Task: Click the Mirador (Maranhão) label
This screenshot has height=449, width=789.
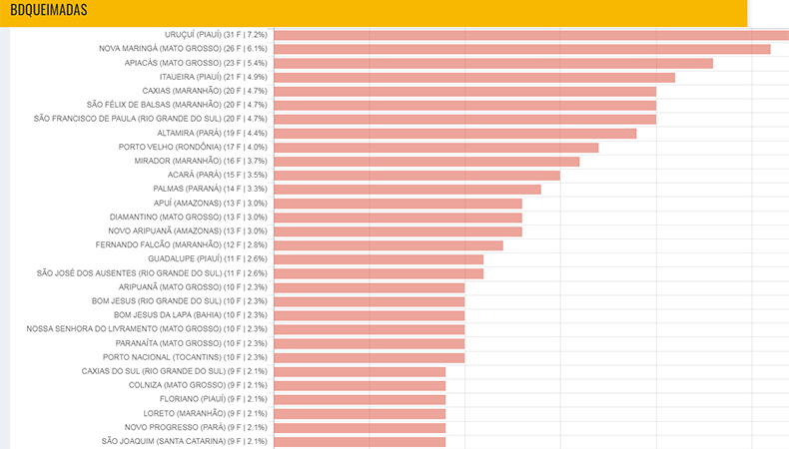Action: point(201,161)
